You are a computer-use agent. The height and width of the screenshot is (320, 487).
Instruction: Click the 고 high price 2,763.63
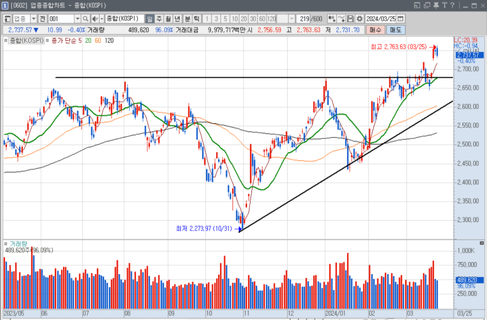pyautogui.click(x=308, y=30)
